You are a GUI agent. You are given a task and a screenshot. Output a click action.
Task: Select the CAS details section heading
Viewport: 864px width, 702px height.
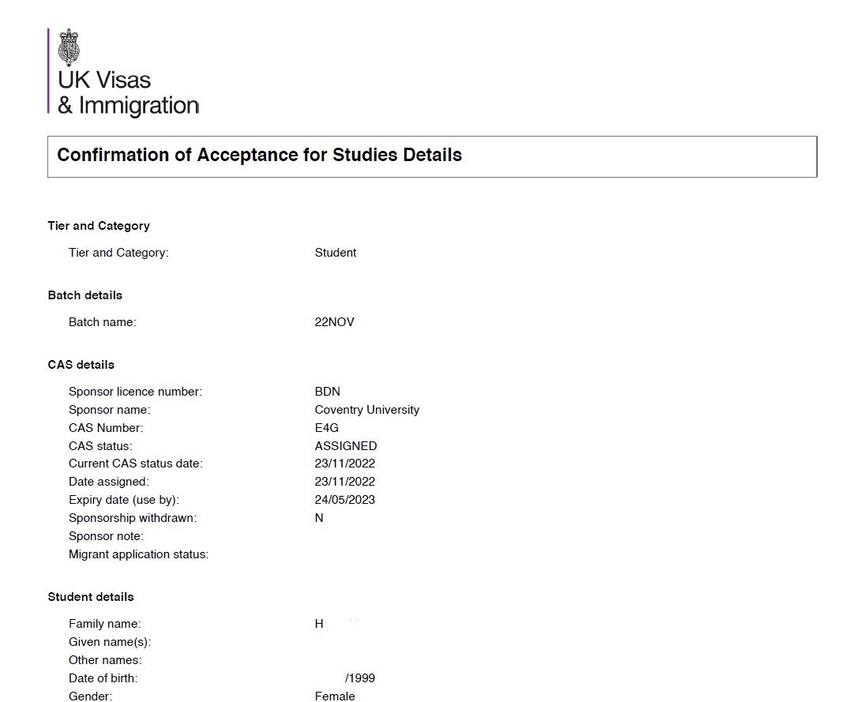coord(81,365)
